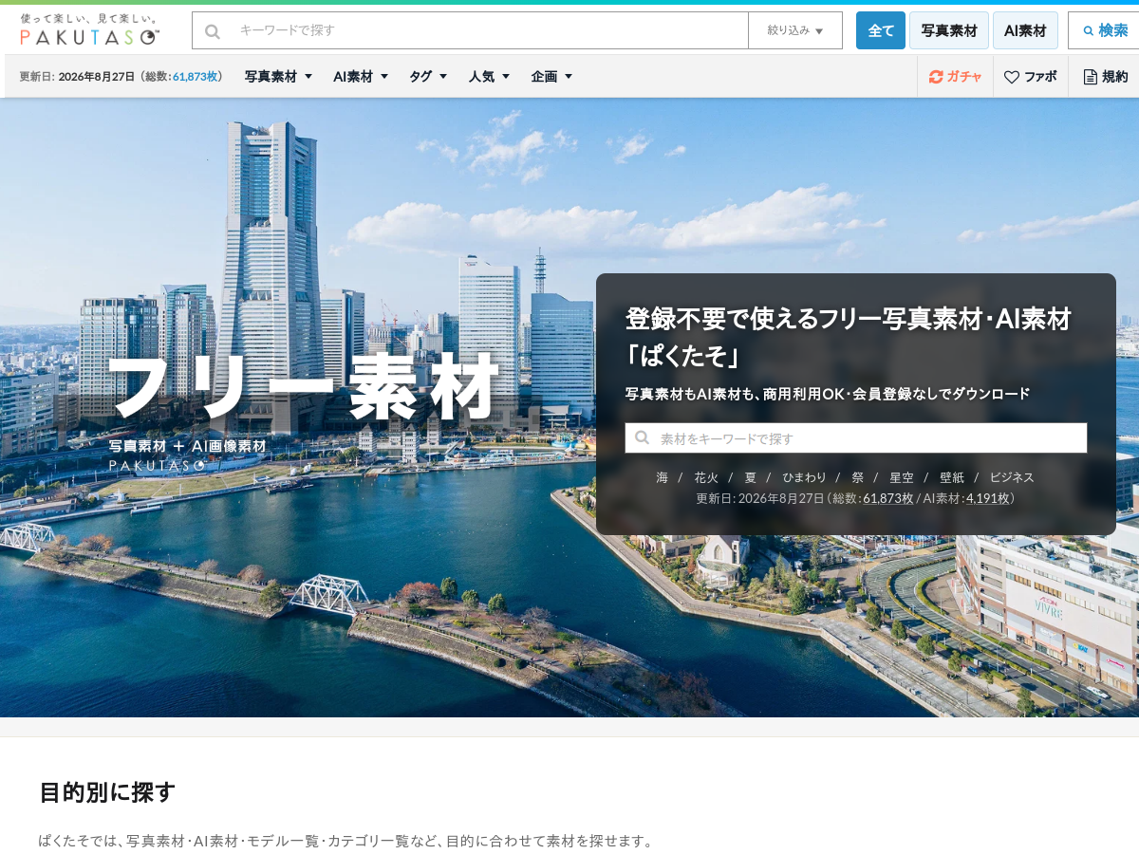Viewport: 1139px width, 854px height.
Task: Open ファボ favorites with heart icon
Action: (1031, 77)
